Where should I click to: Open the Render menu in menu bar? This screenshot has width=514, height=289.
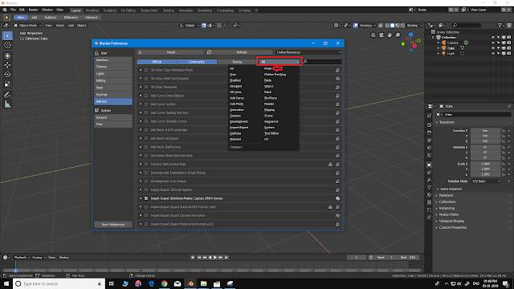click(x=34, y=10)
